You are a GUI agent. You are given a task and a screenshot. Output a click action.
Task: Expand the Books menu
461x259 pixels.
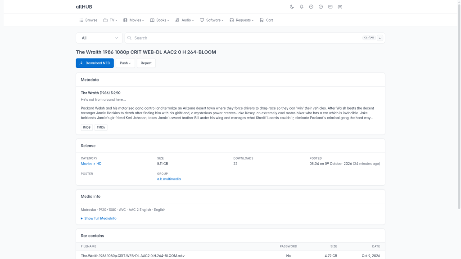[160, 20]
